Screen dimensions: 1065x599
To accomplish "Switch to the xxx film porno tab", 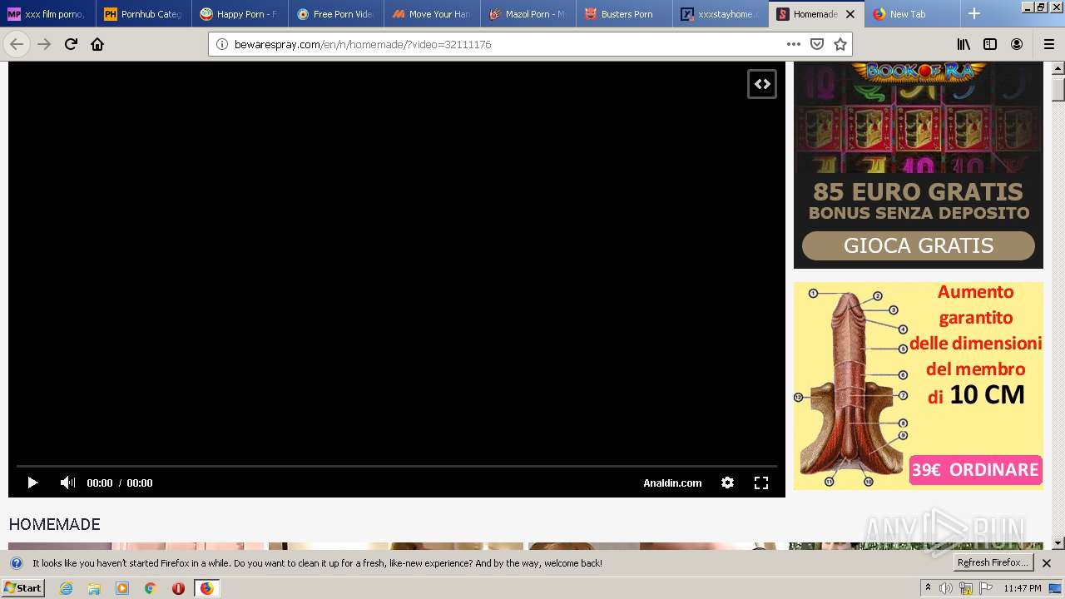I will tap(48, 14).
